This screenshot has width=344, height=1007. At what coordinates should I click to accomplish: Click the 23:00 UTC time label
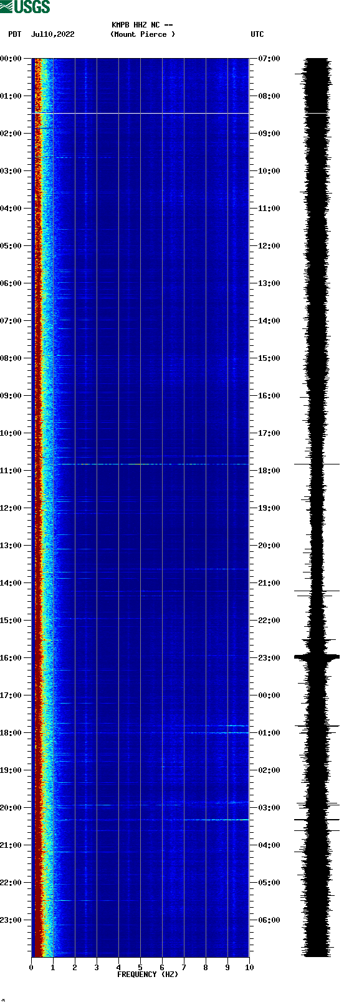[269, 658]
